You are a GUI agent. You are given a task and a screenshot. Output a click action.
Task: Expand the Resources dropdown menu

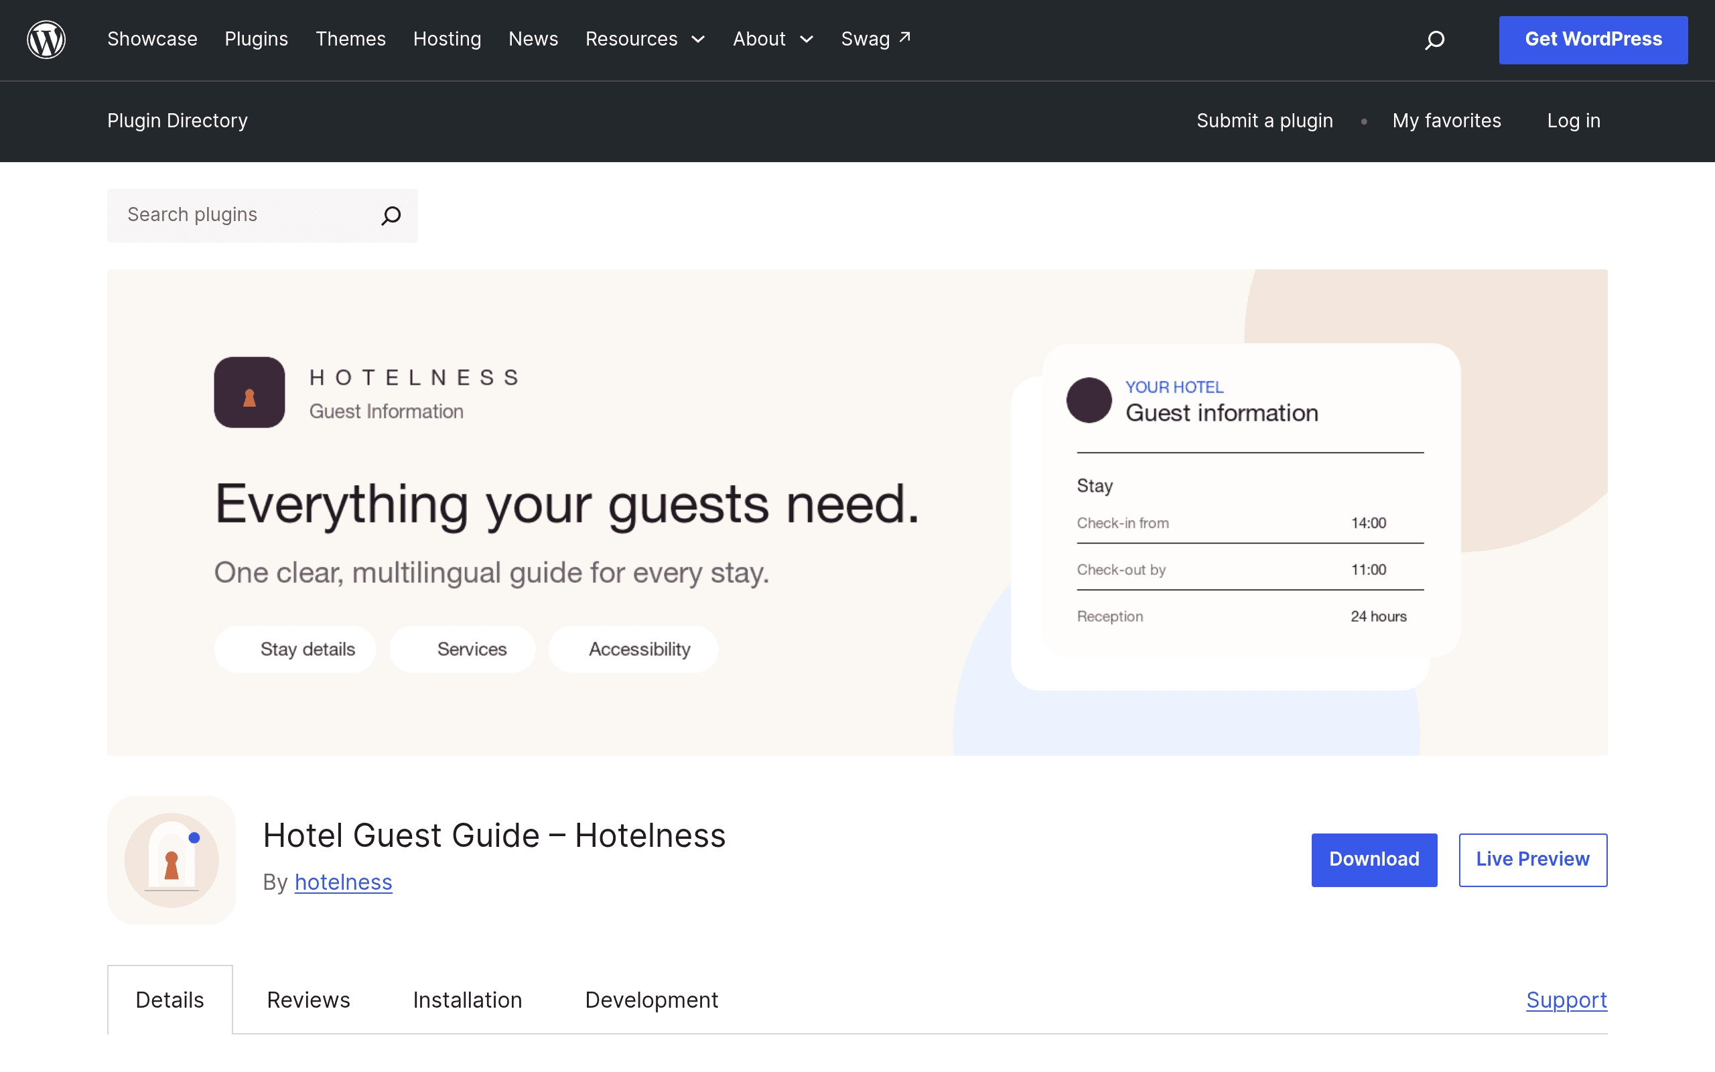(x=645, y=39)
